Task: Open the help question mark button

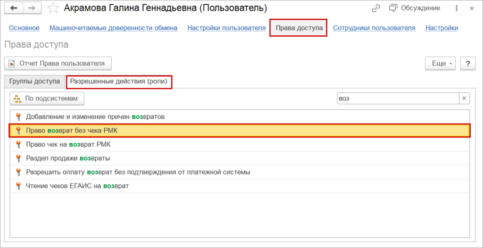Action: [467, 64]
